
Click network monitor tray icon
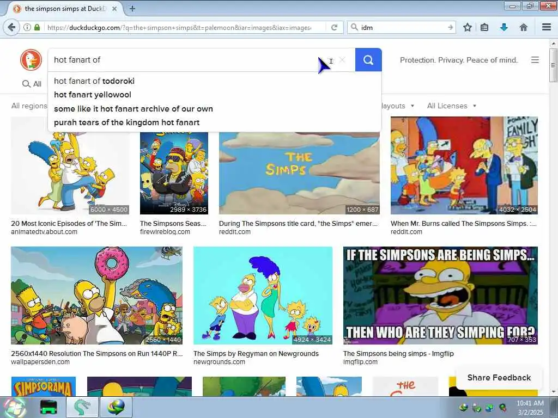click(490, 407)
